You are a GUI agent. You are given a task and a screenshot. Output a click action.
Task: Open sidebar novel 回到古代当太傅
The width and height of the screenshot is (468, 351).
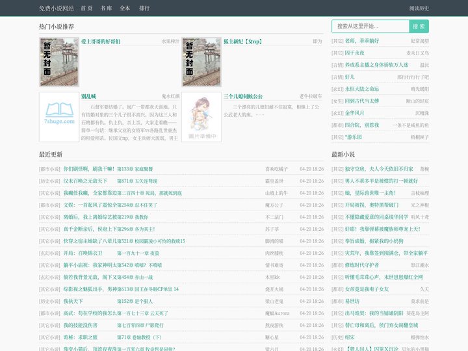[362, 101]
